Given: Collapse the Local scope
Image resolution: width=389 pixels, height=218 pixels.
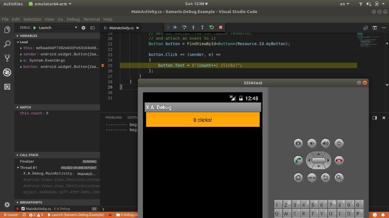Looking at the screenshot, I should tap(57, 42).
